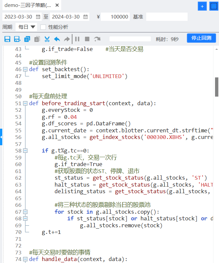The height and width of the screenshot is (263, 219).
Task: Open the start date 2023-03-30 calendar picker
Action: tap(38, 17)
